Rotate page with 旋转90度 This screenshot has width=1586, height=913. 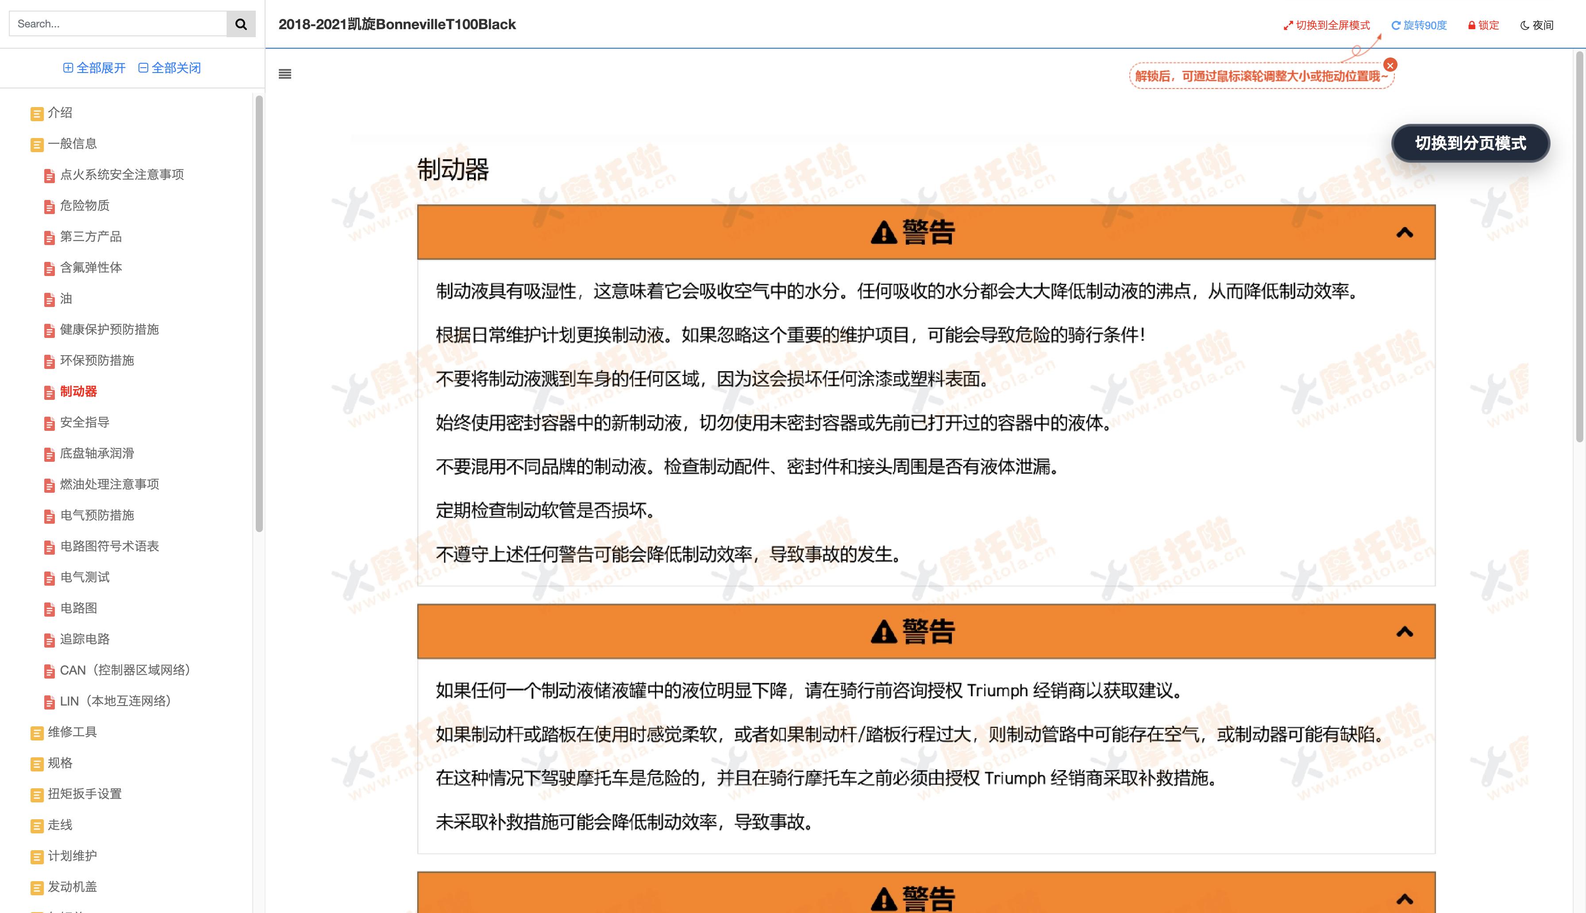click(x=1419, y=25)
